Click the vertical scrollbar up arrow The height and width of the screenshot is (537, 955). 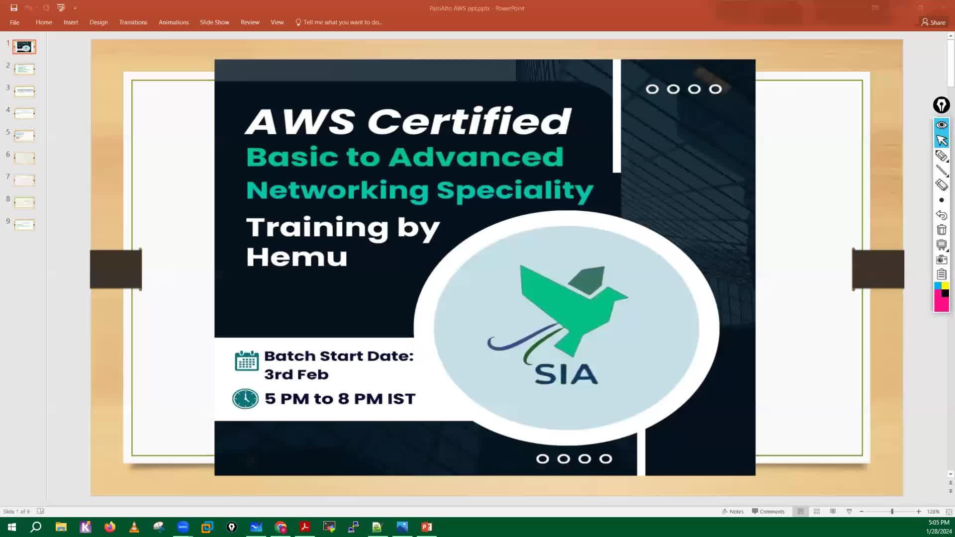951,36
